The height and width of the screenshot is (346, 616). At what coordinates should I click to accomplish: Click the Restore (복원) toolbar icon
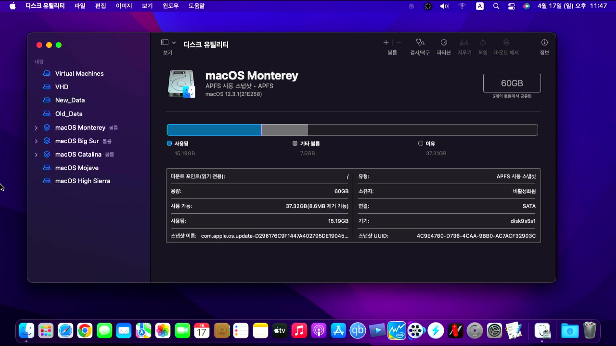[483, 43]
